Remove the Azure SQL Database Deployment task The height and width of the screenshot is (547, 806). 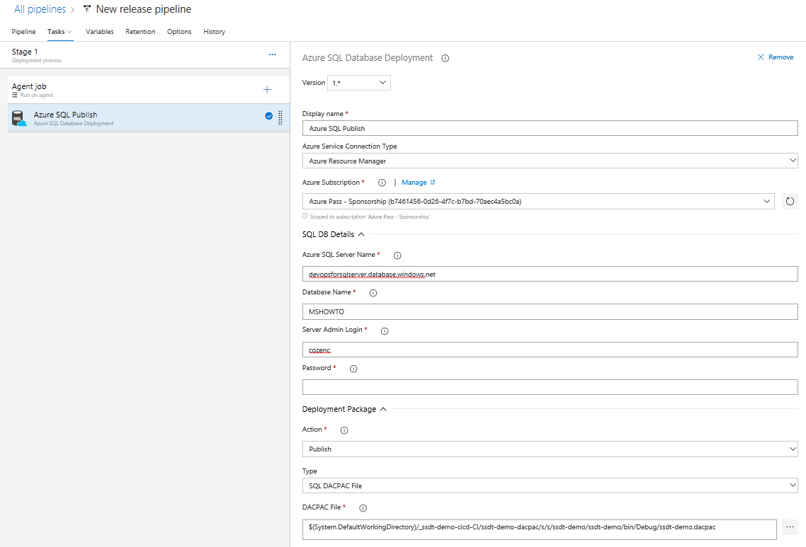(x=775, y=57)
